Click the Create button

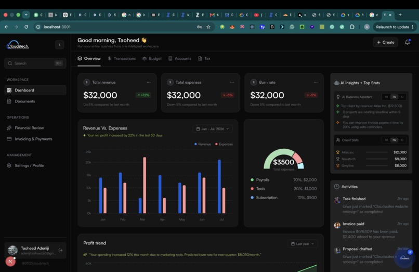pos(385,42)
